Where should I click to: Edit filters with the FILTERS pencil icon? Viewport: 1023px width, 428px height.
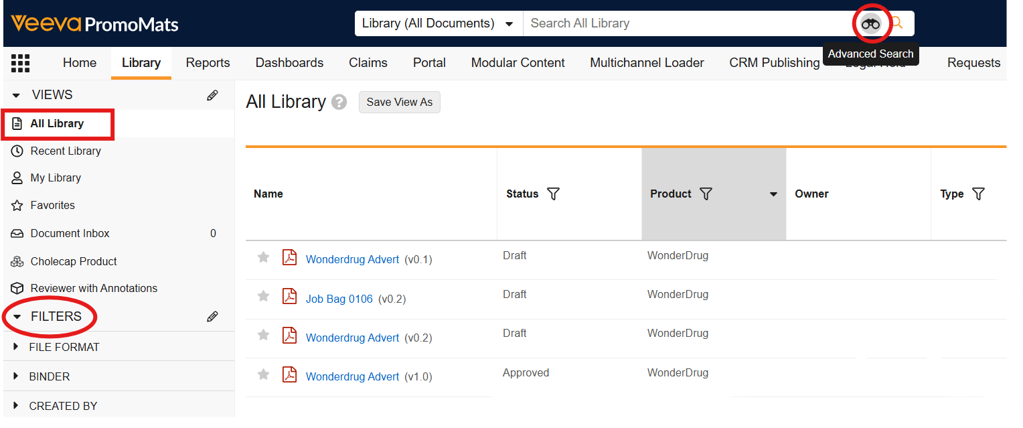pos(212,317)
